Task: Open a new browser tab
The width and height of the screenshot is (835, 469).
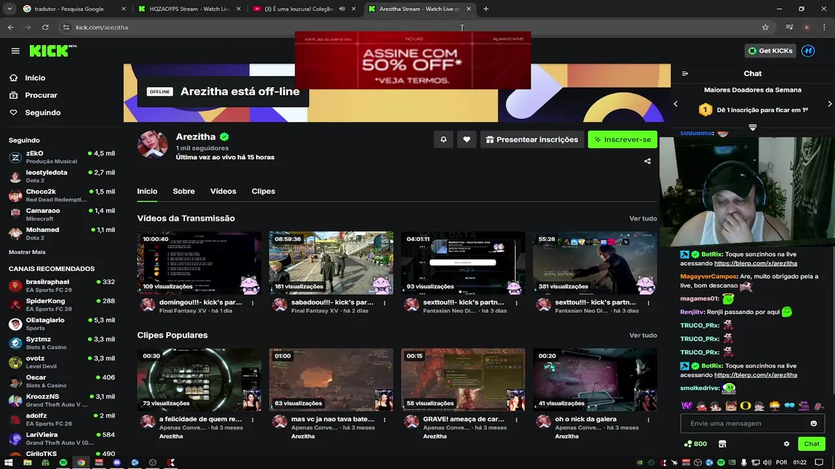Action: [485, 9]
